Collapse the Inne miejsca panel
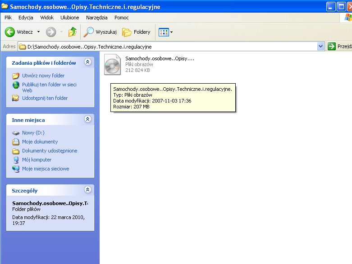352x264 pixels. [88, 120]
